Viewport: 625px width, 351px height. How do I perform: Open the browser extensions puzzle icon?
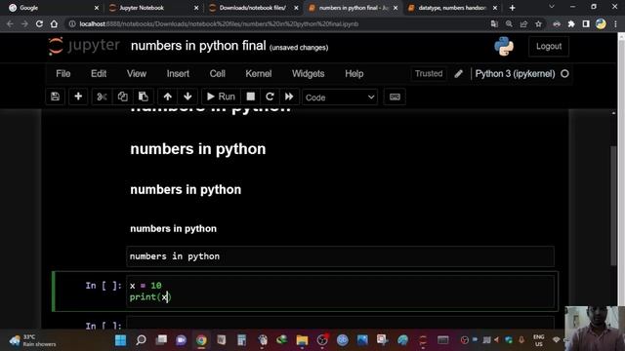coord(571,23)
